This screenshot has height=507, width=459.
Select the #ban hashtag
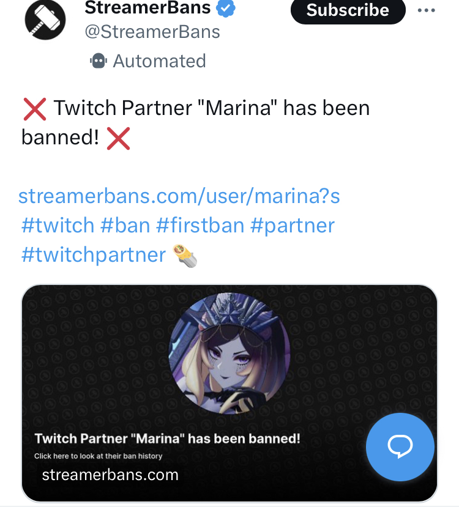point(125,225)
